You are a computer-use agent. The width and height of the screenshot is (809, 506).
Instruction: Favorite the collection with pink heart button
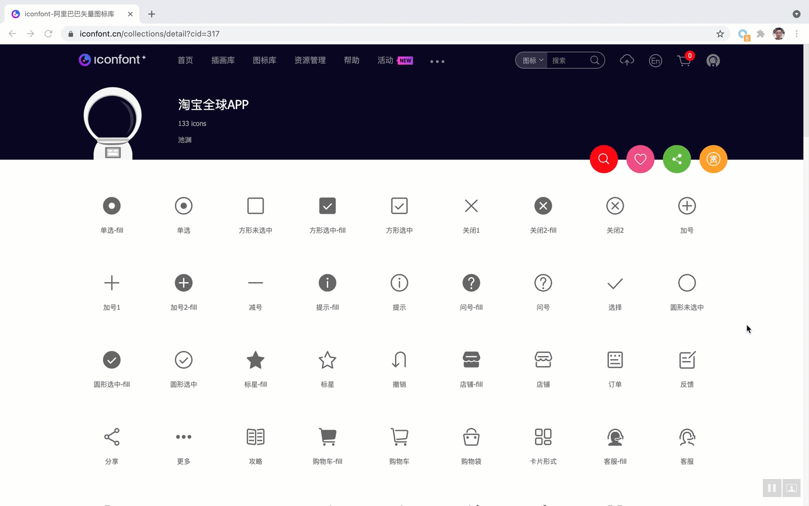click(x=640, y=159)
